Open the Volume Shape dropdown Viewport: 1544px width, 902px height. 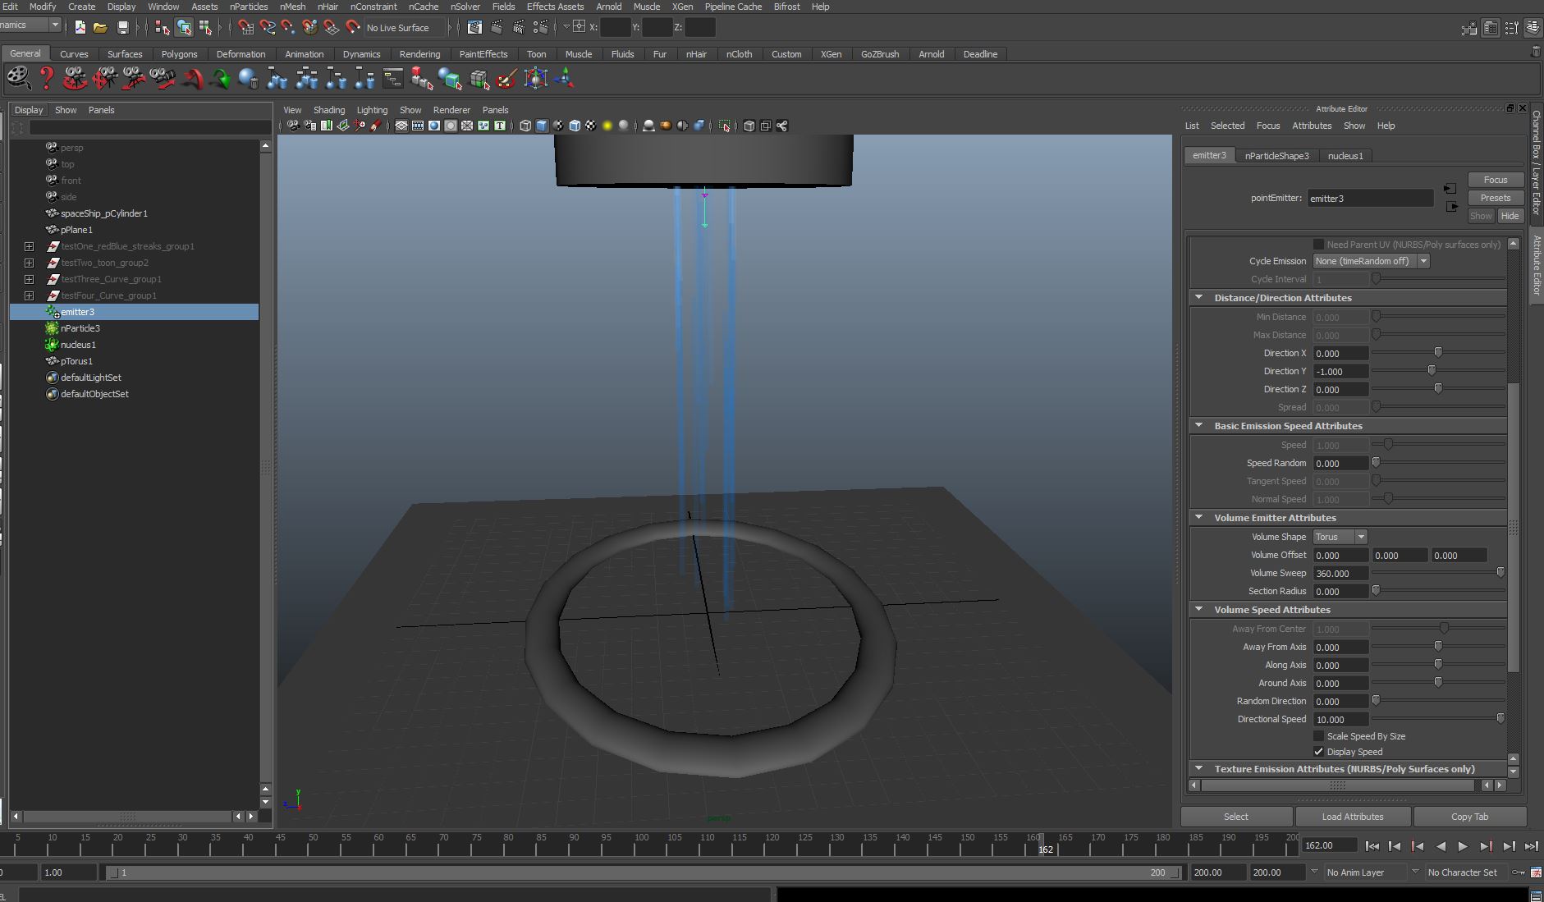[x=1340, y=537]
